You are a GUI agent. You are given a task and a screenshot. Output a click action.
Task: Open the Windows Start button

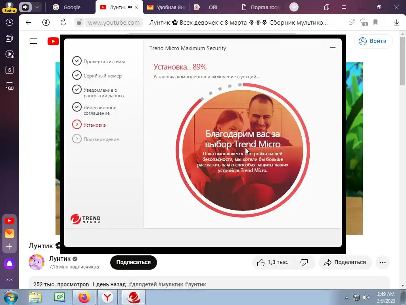(x=10, y=297)
